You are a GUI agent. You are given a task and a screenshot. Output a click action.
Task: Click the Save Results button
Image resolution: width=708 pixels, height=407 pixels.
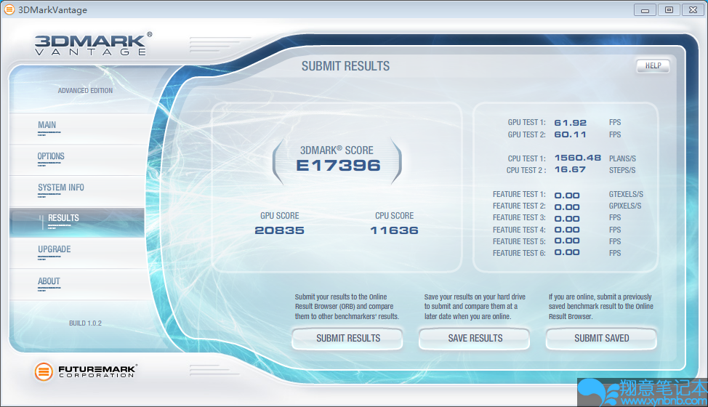(x=475, y=338)
